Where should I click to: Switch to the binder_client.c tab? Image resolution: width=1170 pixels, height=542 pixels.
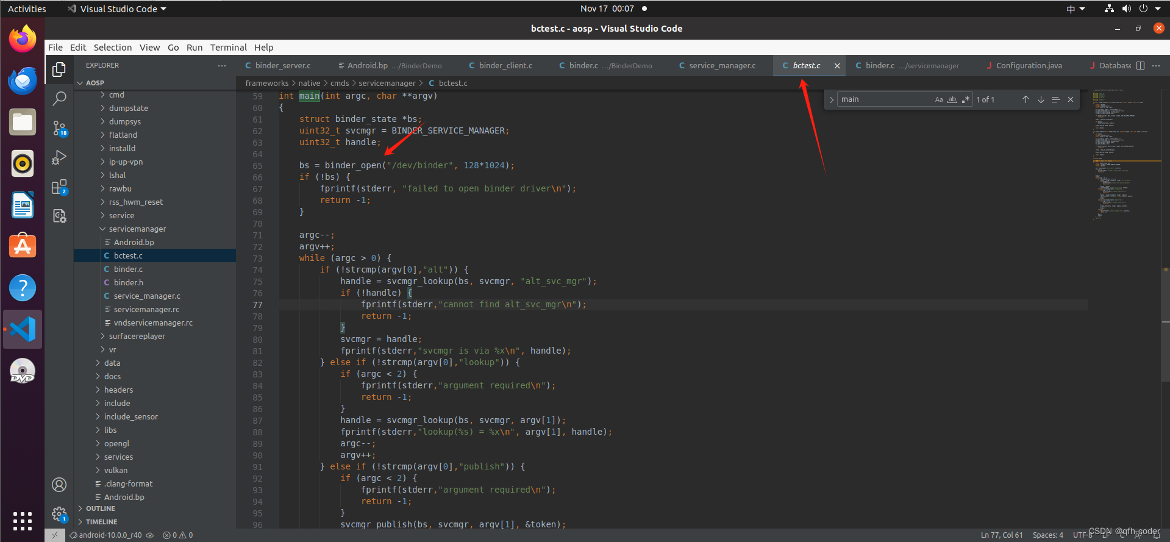pos(505,66)
